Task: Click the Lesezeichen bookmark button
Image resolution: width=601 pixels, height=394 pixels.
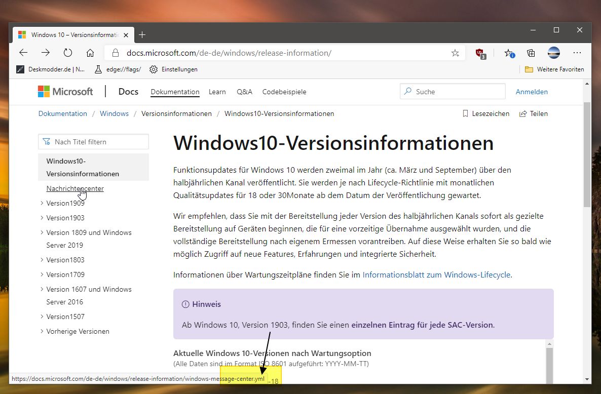Action: point(486,114)
